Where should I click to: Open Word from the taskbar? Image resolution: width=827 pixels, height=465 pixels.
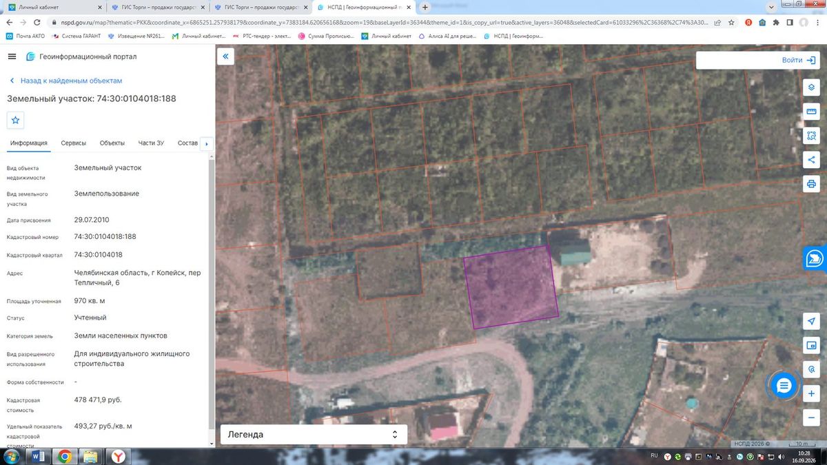pos(39,456)
